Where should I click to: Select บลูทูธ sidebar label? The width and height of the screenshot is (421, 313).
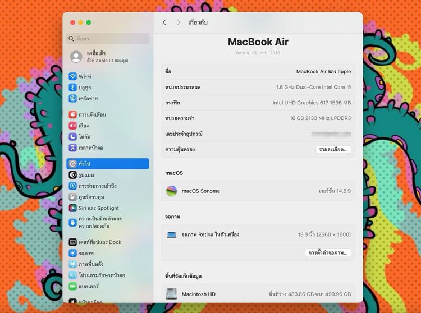click(85, 88)
